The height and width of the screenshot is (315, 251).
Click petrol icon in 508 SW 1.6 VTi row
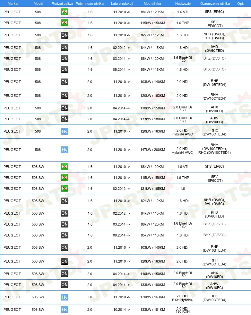[x=64, y=167]
